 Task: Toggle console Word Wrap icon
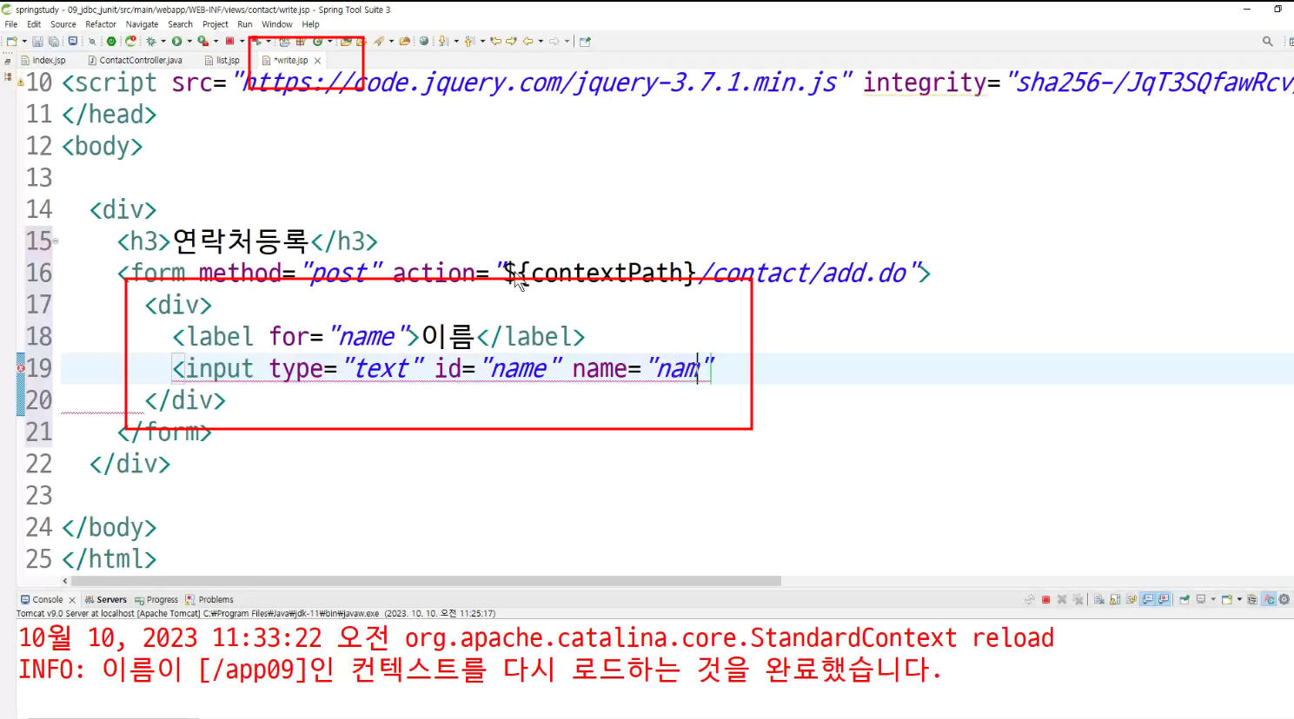click(x=1131, y=599)
